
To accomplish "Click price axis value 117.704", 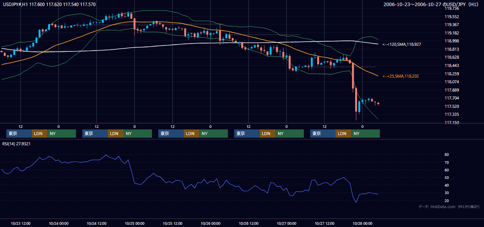I will 451,98.
